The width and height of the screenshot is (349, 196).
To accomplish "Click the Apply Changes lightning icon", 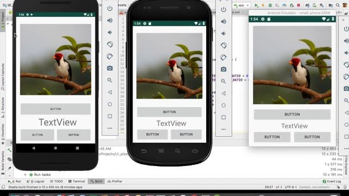I will (263, 5).
